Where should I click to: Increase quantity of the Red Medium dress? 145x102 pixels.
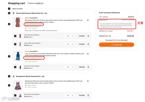(x=72, y=36)
